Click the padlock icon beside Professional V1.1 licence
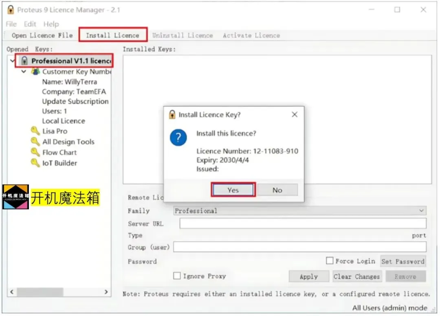Viewport: 440px width, 316px height. [x=24, y=61]
